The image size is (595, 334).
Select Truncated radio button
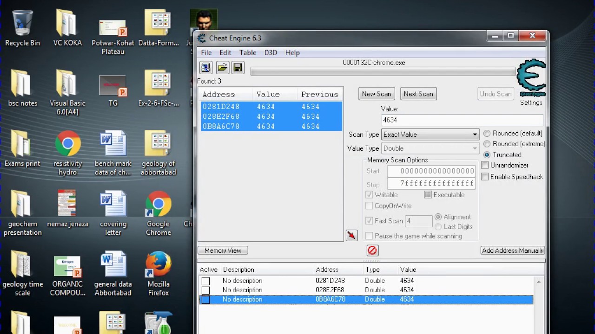coord(487,154)
